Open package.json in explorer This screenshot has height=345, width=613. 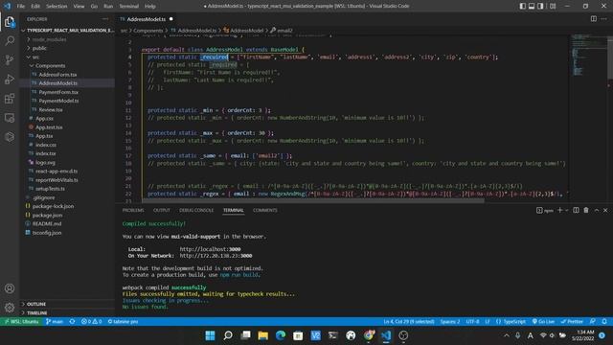click(47, 215)
